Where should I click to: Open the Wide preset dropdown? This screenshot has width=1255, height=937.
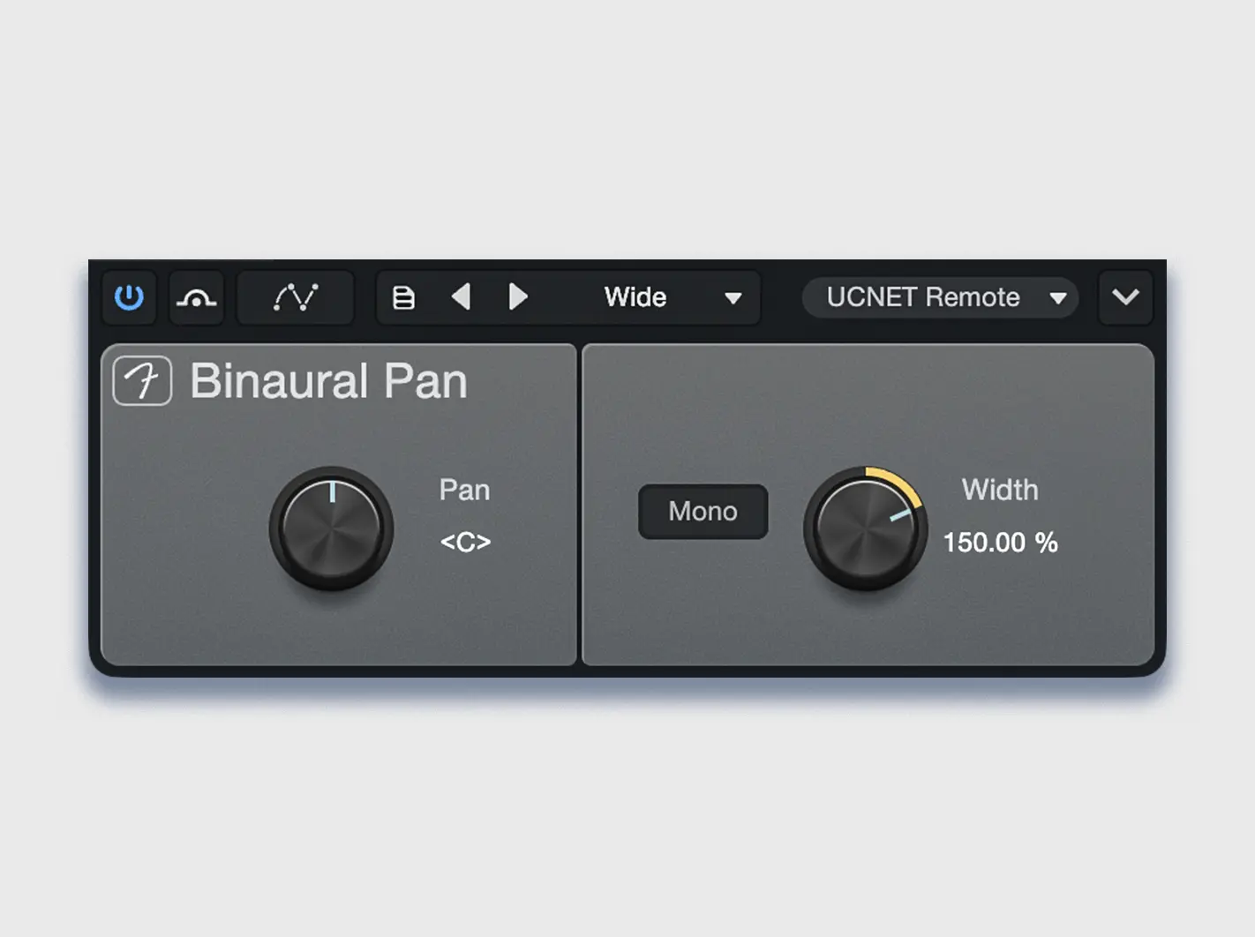pos(671,297)
